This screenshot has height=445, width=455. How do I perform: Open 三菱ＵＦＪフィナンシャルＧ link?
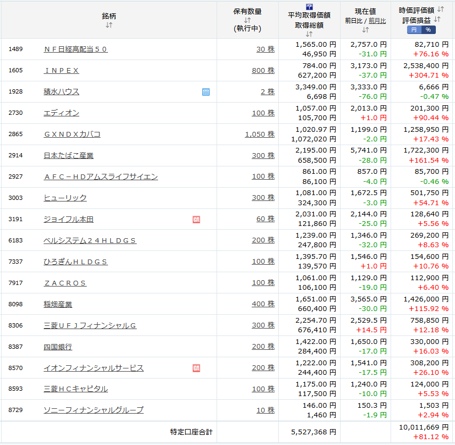90,325
